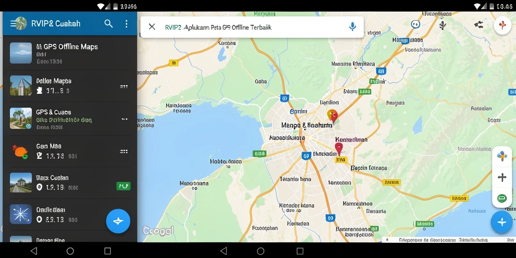Open the GPS & Cuaca list entry

(x=70, y=118)
